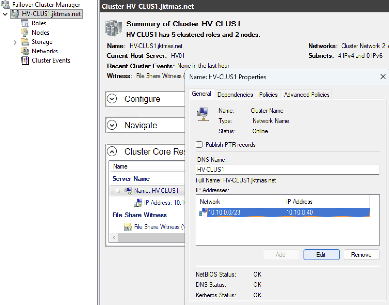Click the Networks icon in the tree
Viewport: 389px width, 305px height.
click(25, 51)
